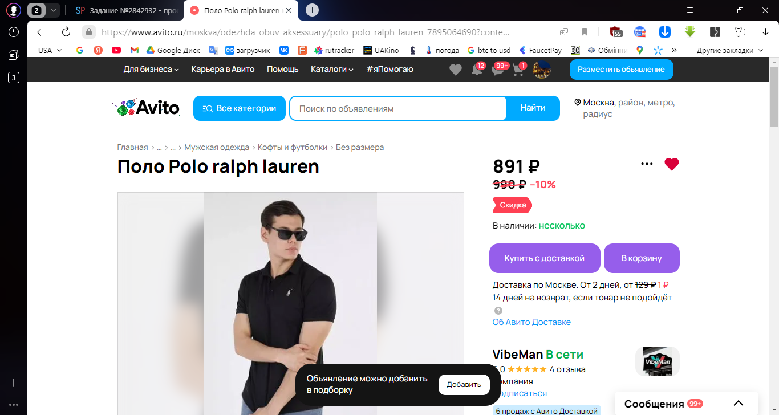Open the three-dots listing options menu

point(647,164)
